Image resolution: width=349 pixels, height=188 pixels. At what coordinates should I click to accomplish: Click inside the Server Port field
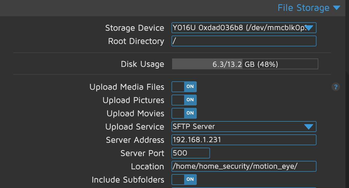point(190,153)
